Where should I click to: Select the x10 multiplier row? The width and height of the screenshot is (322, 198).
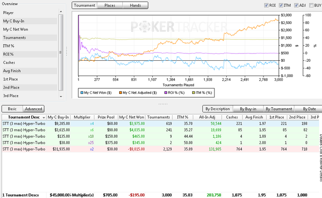coord(161,136)
